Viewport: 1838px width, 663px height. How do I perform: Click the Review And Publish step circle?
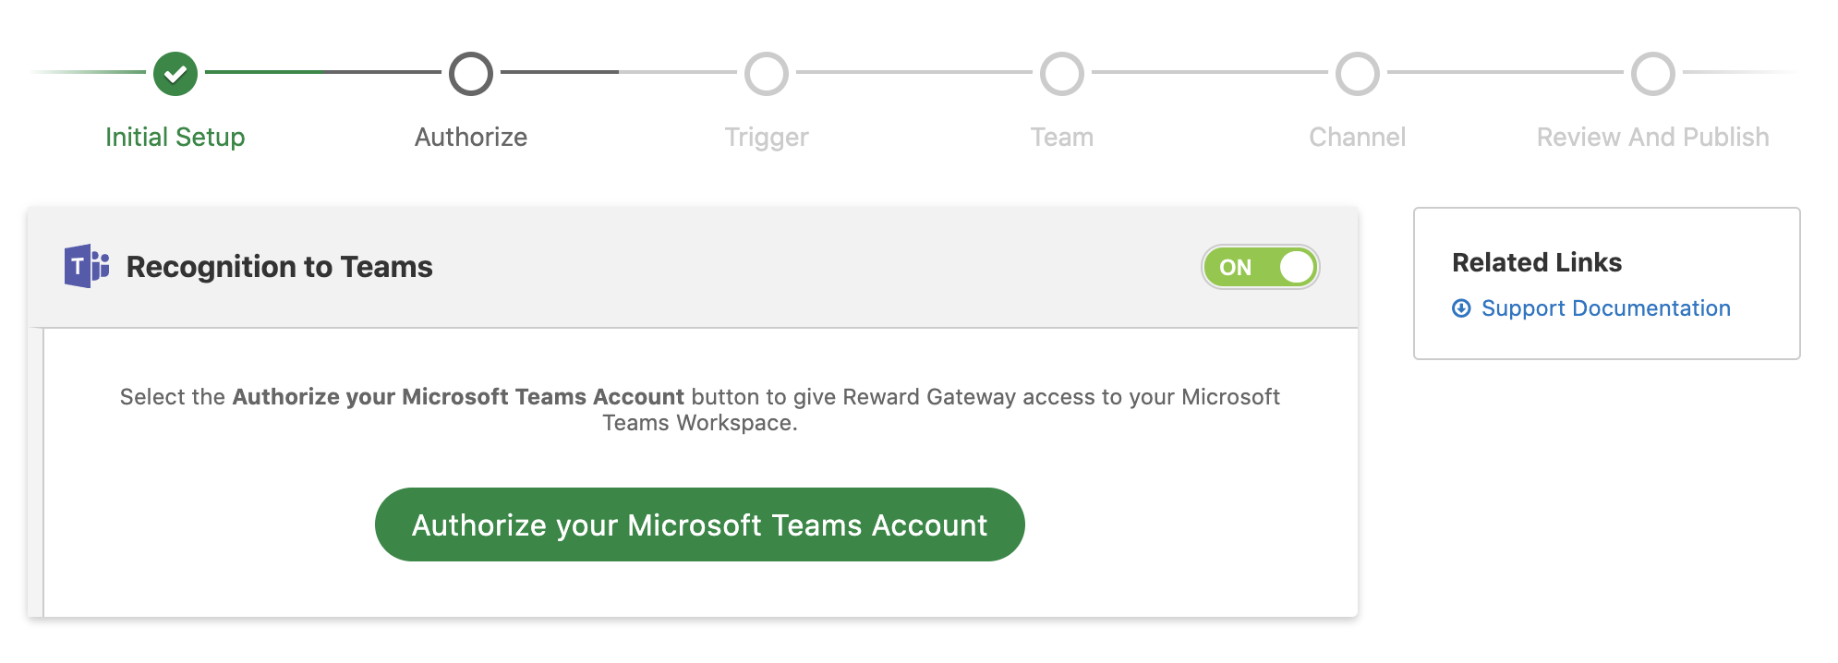pyautogui.click(x=1653, y=74)
